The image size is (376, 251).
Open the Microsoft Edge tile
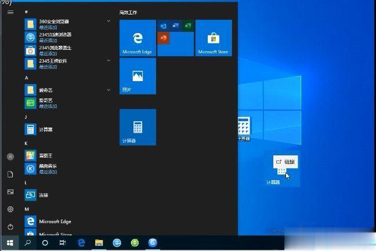138,38
